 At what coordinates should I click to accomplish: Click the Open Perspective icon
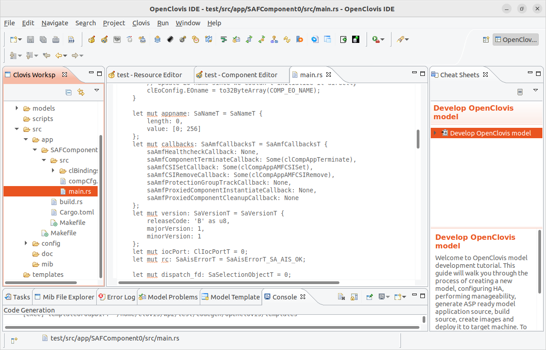tap(486, 40)
